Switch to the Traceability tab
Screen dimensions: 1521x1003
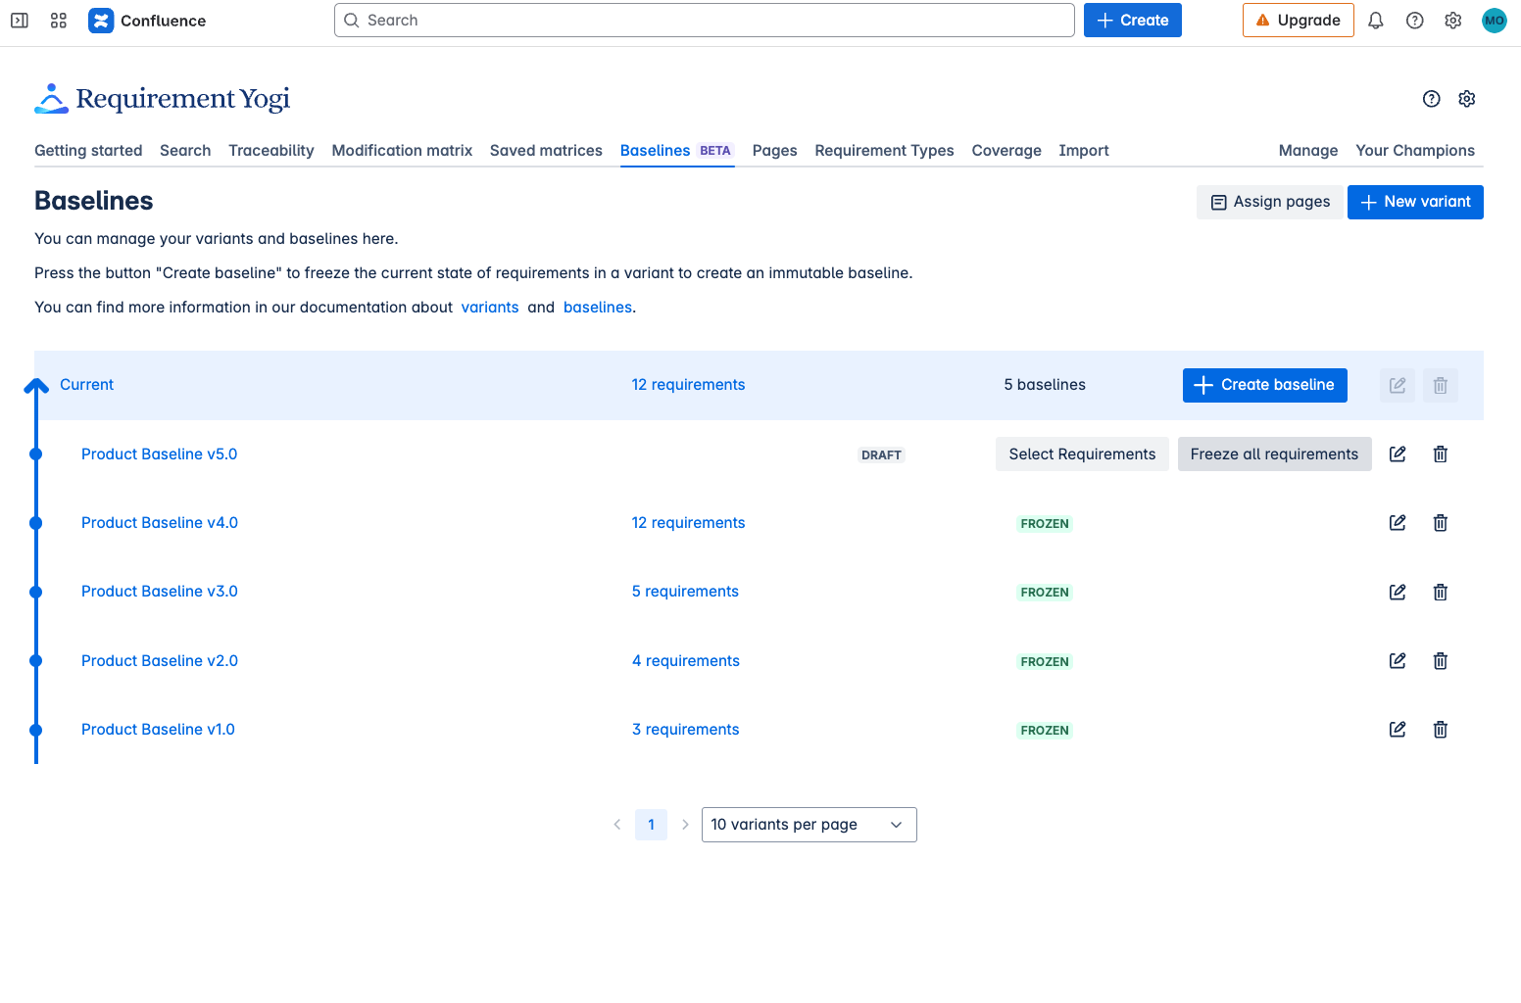pos(271,151)
